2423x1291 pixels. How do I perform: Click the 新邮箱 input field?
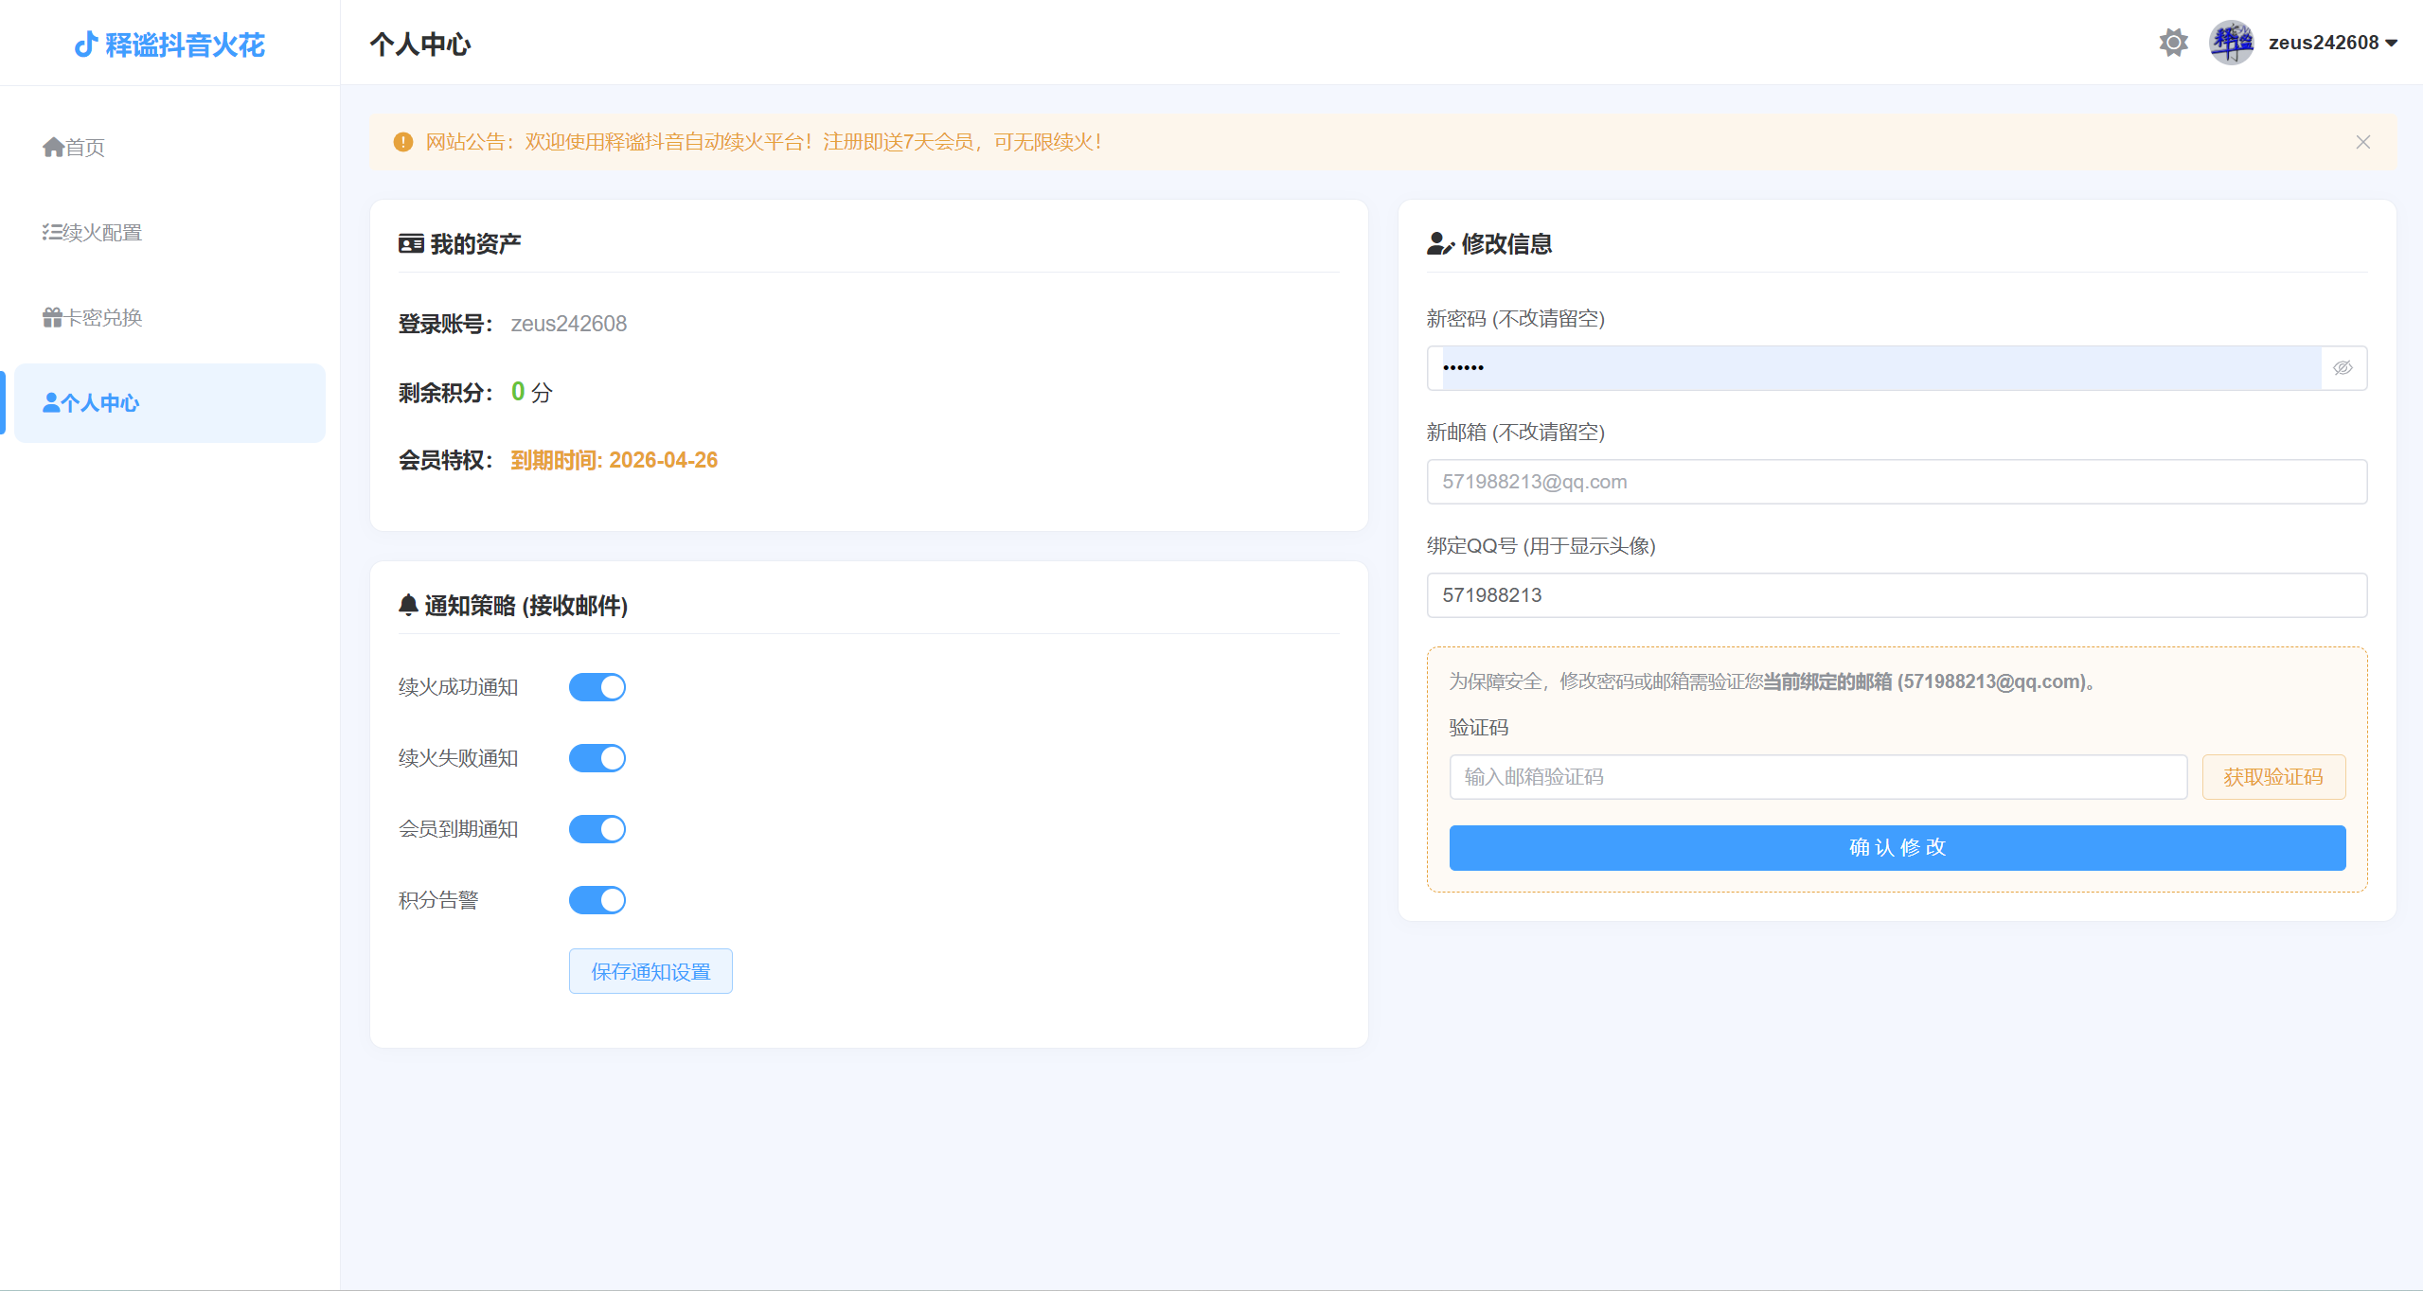click(x=1897, y=481)
